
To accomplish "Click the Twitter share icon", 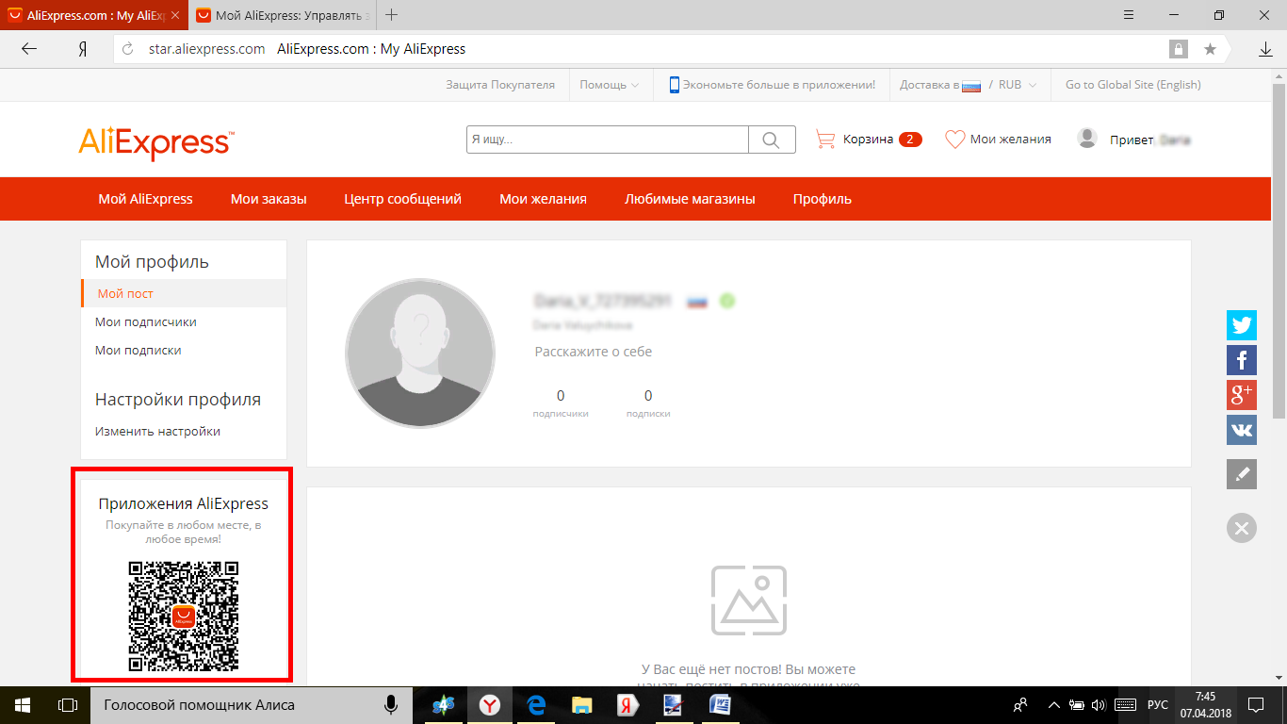I will click(1241, 325).
